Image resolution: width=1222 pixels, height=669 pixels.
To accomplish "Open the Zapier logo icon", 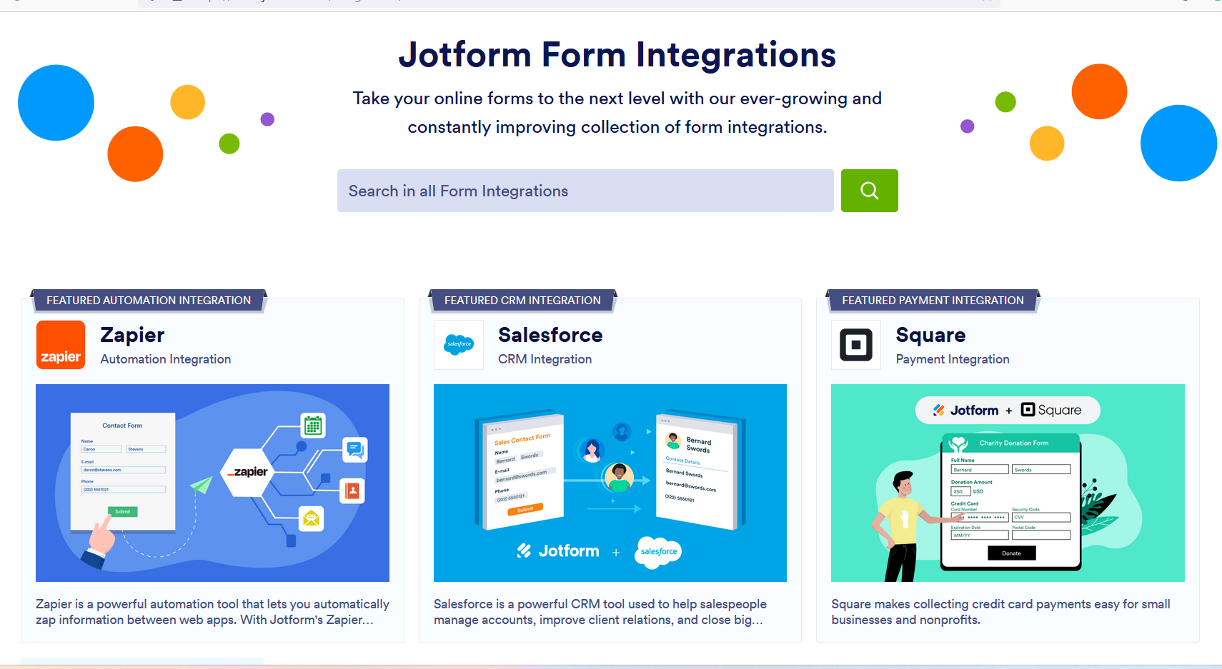I will click(61, 345).
